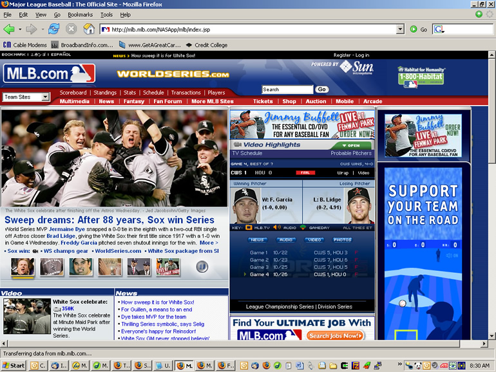This screenshot has width=496, height=372.
Task: Click the NEWS button under the scoreboard
Action: (258, 240)
